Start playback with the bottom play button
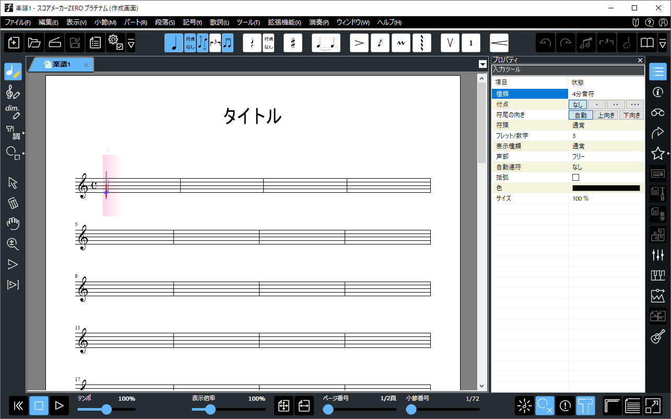The height and width of the screenshot is (419, 671). pyautogui.click(x=59, y=405)
